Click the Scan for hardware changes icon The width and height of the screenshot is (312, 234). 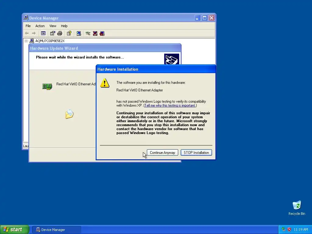pyautogui.click(x=79, y=33)
